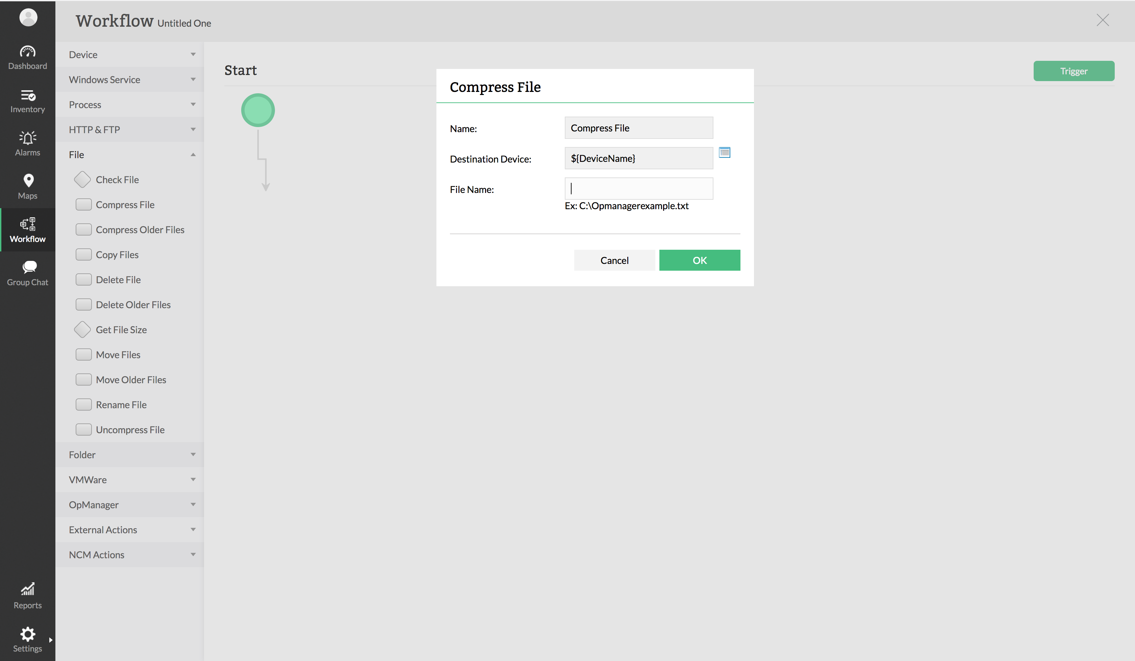
Task: Click Cancel in Compress File dialog
Action: tap(614, 261)
